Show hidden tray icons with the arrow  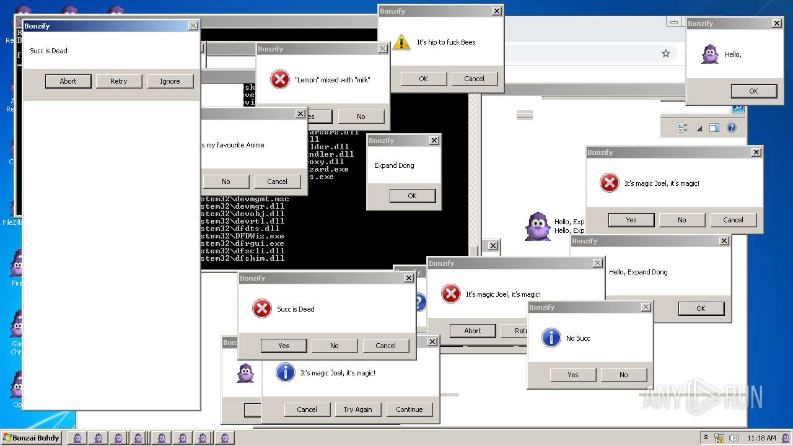[706, 437]
